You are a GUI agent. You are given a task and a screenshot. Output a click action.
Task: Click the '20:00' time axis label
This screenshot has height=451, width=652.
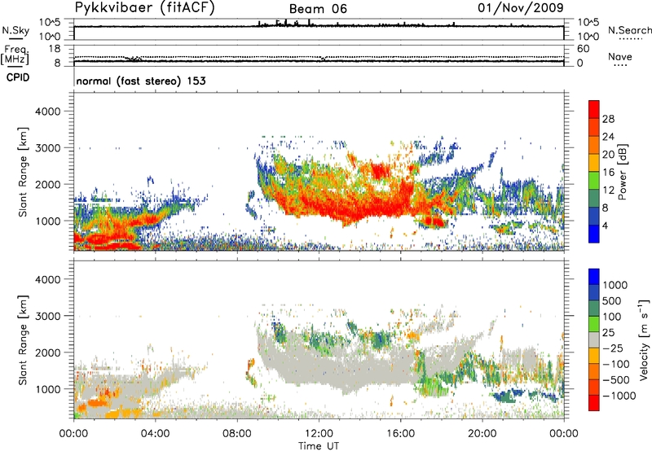coord(482,434)
